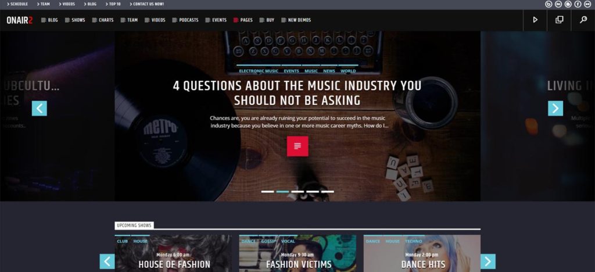595x272 pixels.
Task: Open the popup window icon in the header
Action: (x=560, y=20)
